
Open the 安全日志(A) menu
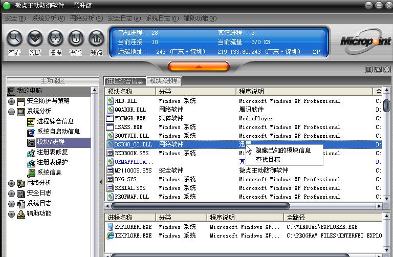pos(124,18)
